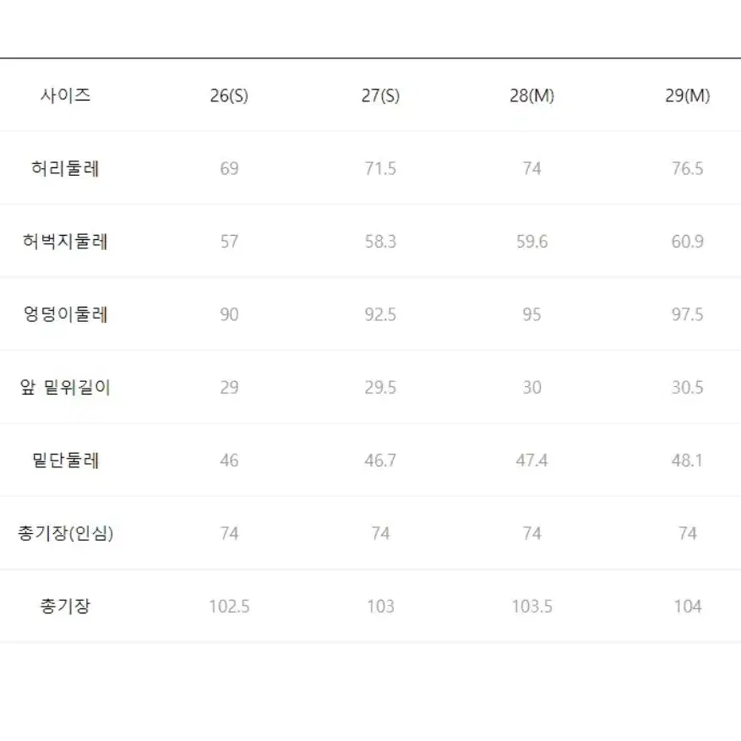Click waist value 69 cell
741x741 pixels.
point(229,169)
